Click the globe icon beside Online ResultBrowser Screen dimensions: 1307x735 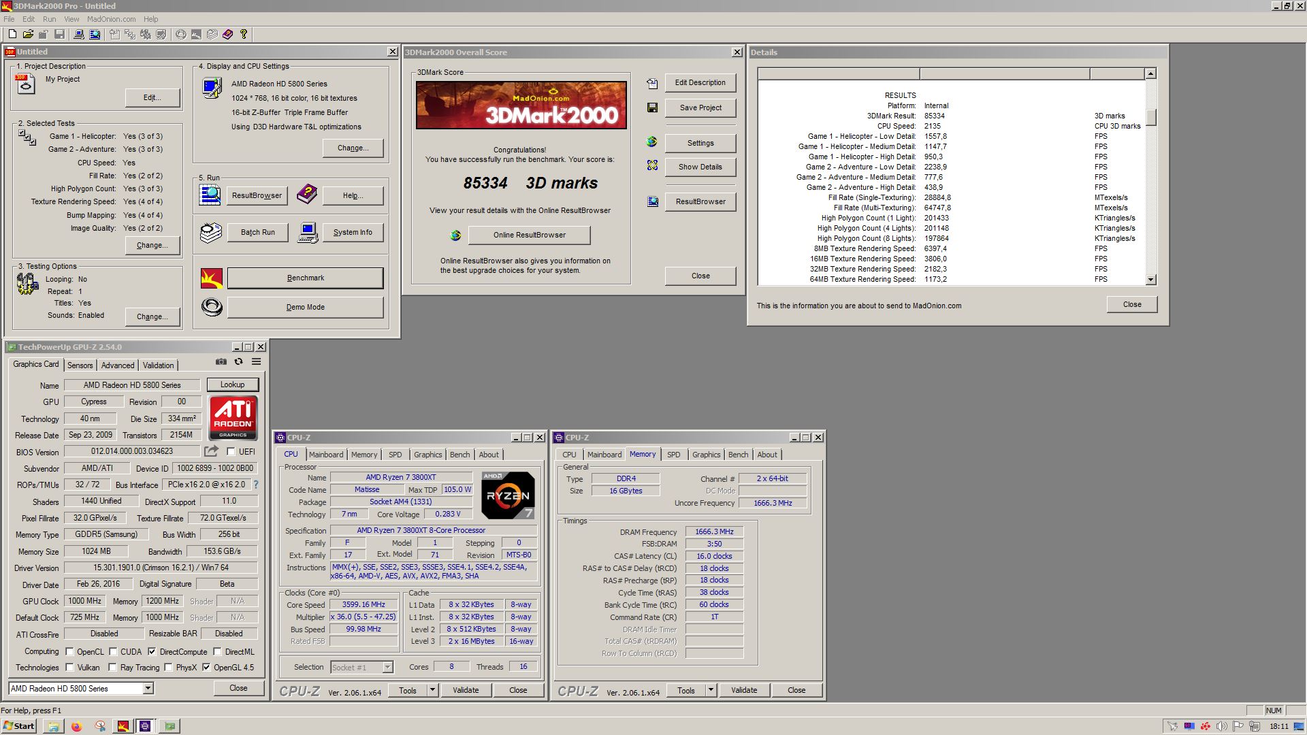click(455, 235)
